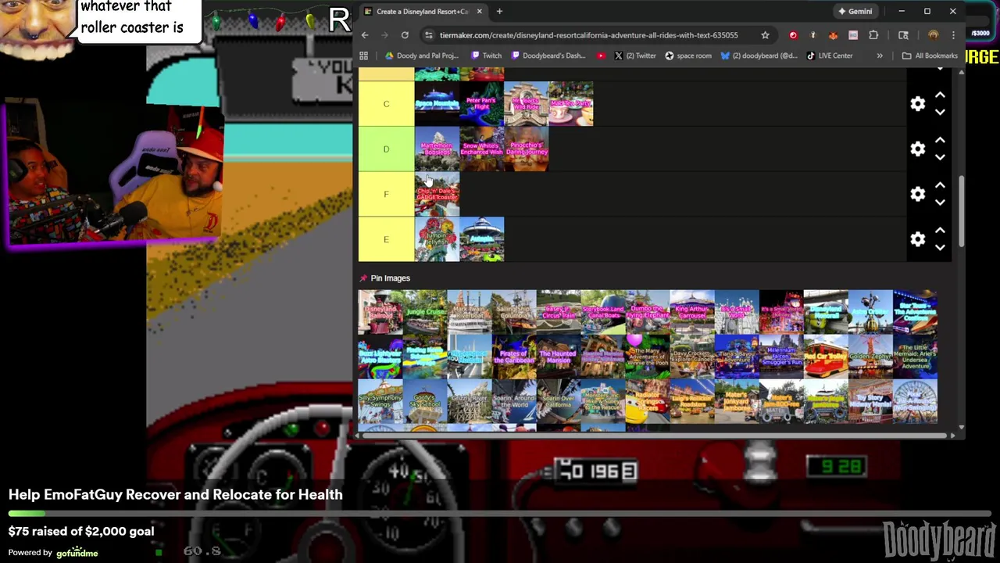
Task: Move tier E row up with arrow
Action: tap(940, 231)
